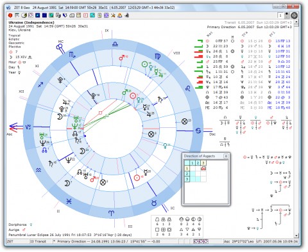Click the Transit date line at top right
Screen dimensions: 308x252
(258, 22)
